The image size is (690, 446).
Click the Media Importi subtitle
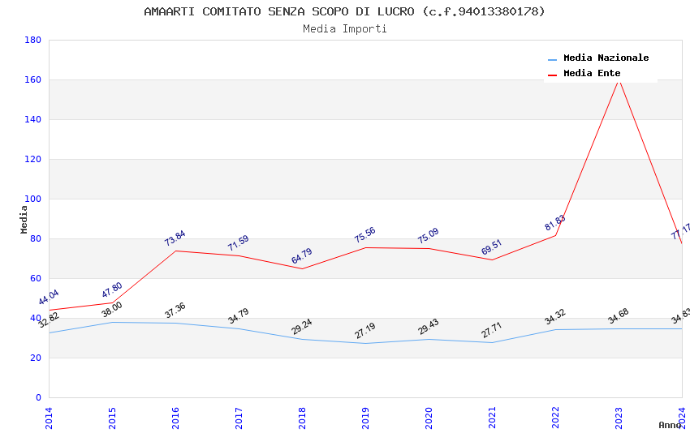click(345, 29)
